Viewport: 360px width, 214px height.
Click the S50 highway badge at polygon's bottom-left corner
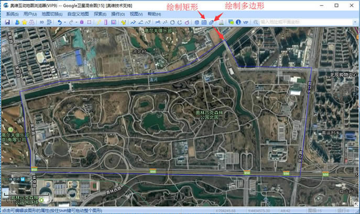point(34,169)
